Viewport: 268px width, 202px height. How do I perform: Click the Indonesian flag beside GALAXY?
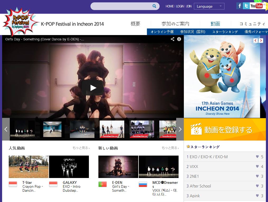[x=53, y=184]
